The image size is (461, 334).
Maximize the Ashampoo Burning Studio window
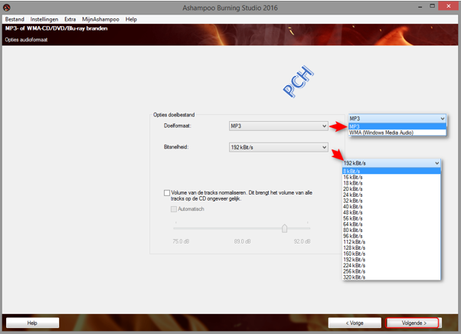(x=432, y=6)
